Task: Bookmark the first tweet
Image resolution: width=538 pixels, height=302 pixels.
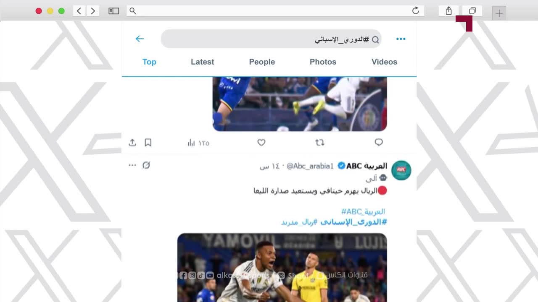Action: coord(148,143)
